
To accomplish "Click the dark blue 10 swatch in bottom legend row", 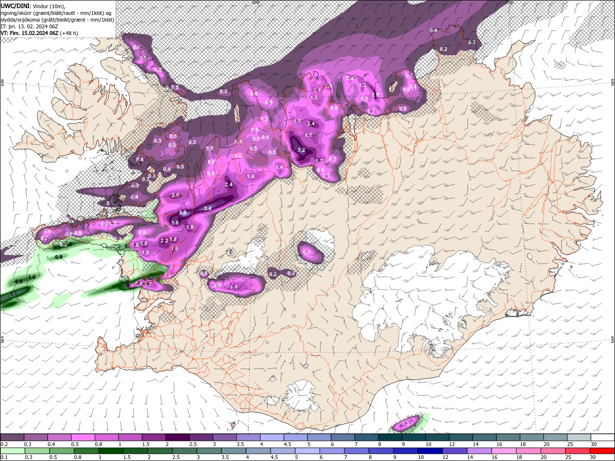I will coord(430,451).
